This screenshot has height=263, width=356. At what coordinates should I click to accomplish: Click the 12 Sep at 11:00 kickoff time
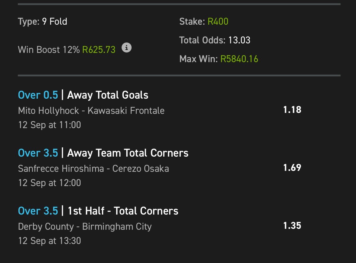(50, 125)
